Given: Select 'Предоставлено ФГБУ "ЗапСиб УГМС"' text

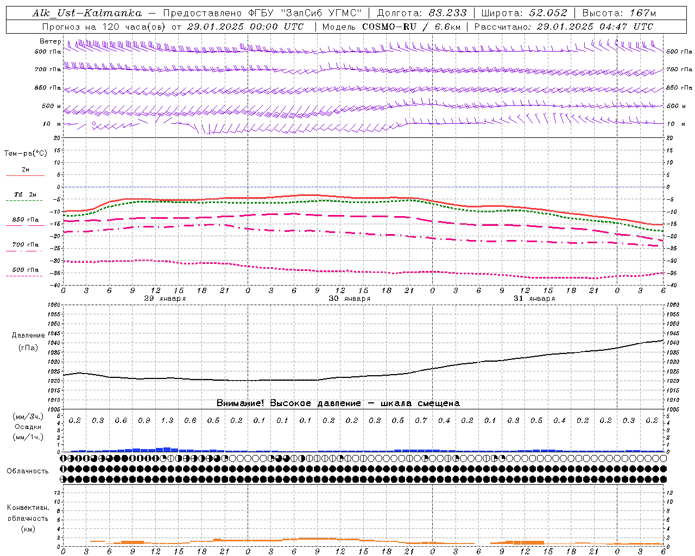Looking at the screenshot, I should click(262, 13).
